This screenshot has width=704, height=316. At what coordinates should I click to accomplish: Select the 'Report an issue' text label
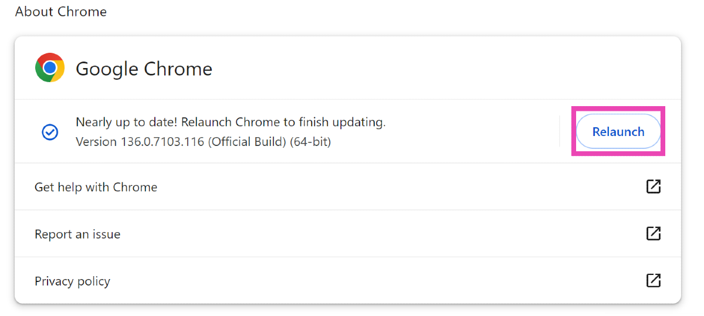coord(77,234)
